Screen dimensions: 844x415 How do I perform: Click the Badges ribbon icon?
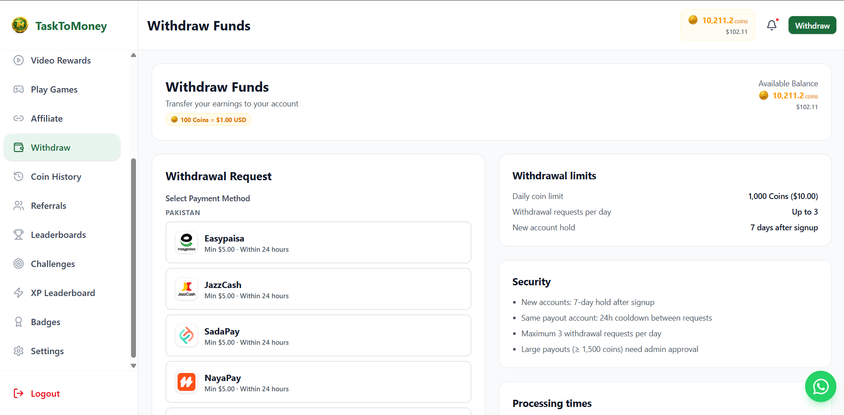[x=18, y=322]
